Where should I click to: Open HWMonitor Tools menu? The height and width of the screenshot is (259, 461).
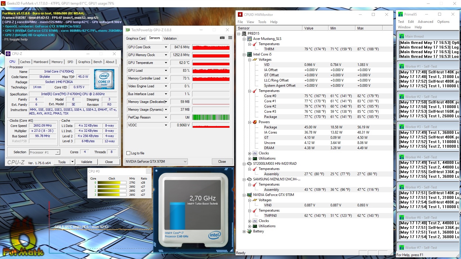coord(262,22)
